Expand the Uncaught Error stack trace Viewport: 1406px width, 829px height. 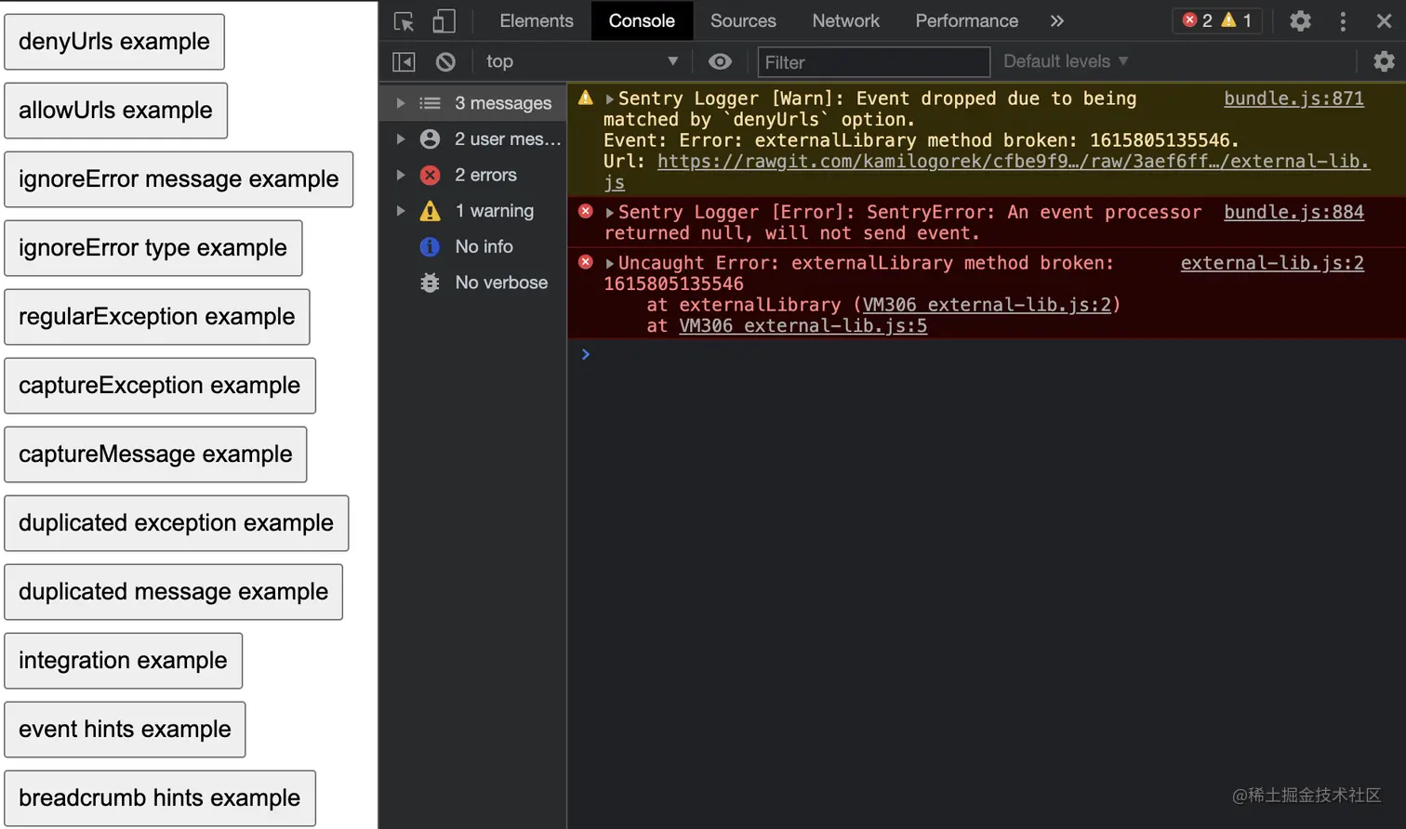pyautogui.click(x=610, y=263)
